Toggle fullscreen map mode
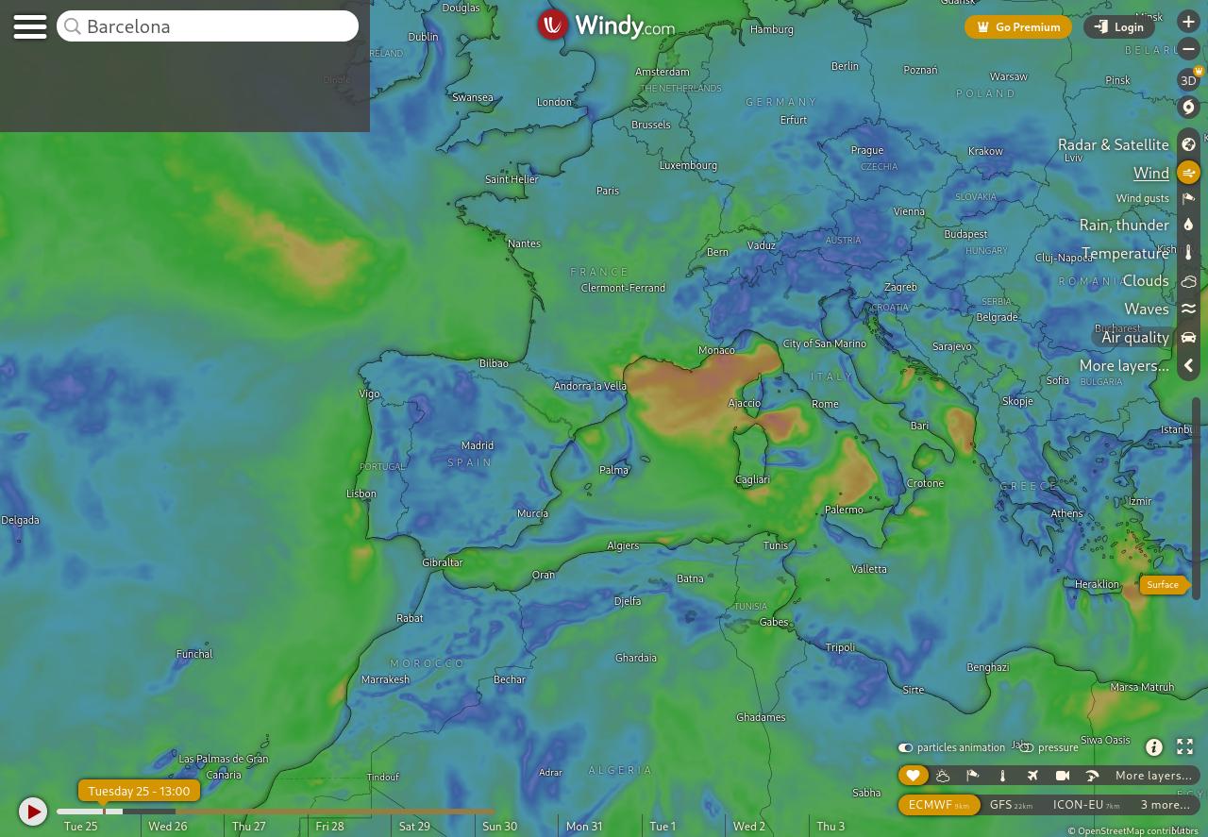The height and width of the screenshot is (837, 1208). (x=1184, y=747)
